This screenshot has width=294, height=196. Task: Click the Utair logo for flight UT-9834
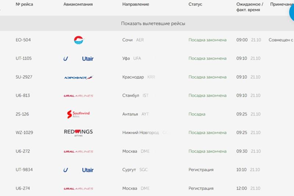click(x=78, y=170)
